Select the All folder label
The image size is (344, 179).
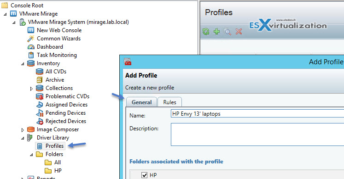pos(58,162)
